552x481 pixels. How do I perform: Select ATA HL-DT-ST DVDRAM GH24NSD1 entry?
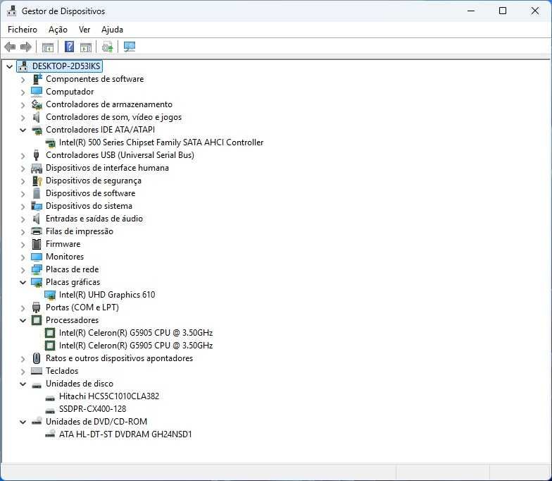point(125,434)
